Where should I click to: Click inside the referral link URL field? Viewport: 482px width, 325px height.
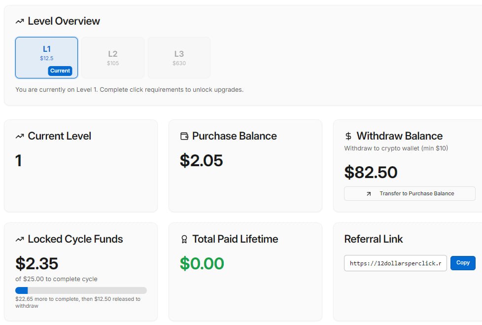[x=395, y=263]
